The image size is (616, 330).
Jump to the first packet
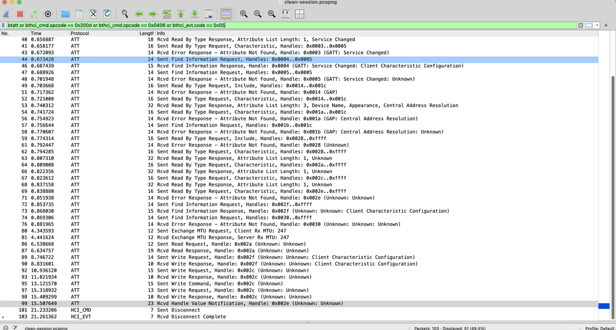coord(180,14)
